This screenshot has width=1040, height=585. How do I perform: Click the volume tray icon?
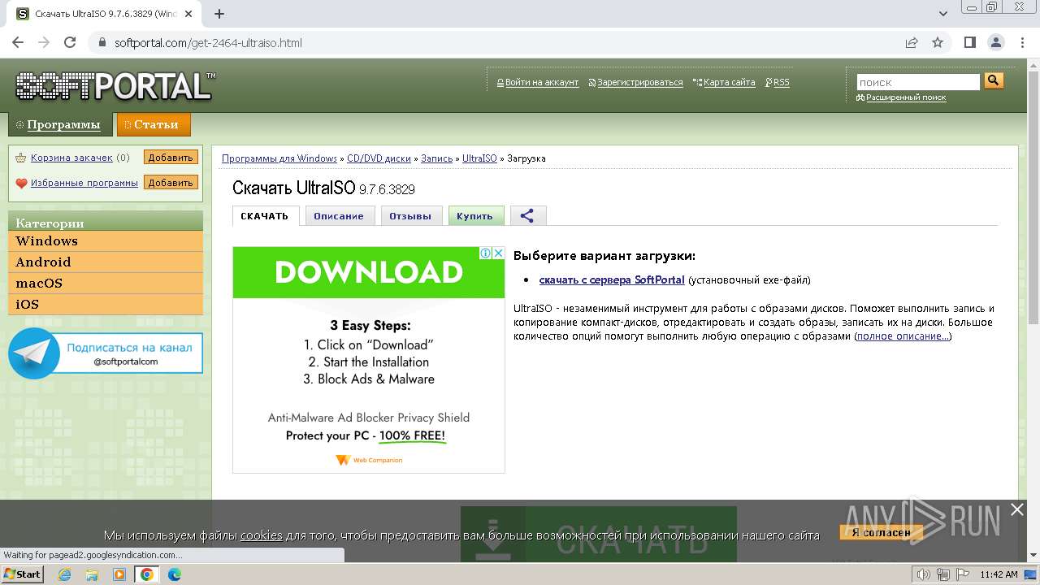click(924, 574)
